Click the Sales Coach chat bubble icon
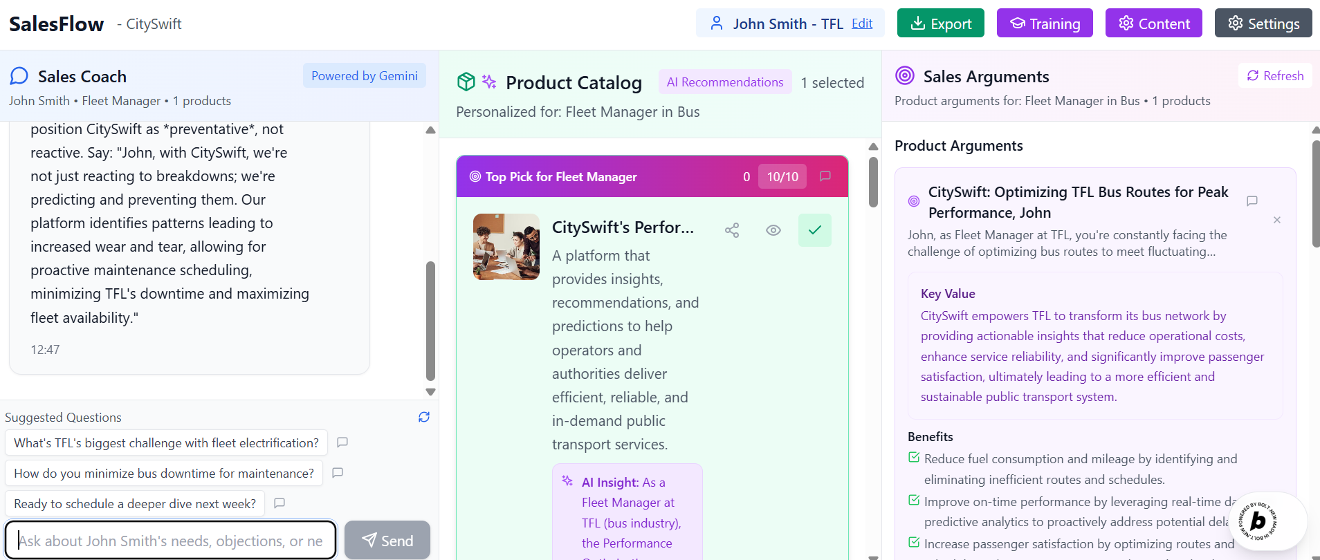 tap(18, 75)
